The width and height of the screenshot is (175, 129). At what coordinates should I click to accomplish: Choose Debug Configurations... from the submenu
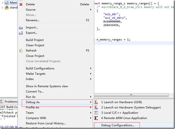tap(117, 125)
